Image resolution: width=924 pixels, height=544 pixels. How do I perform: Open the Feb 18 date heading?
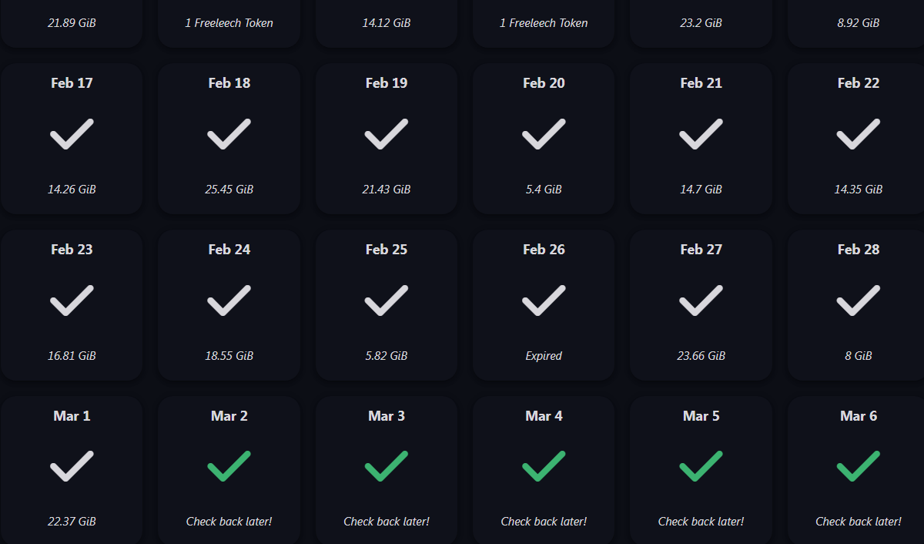(x=229, y=83)
